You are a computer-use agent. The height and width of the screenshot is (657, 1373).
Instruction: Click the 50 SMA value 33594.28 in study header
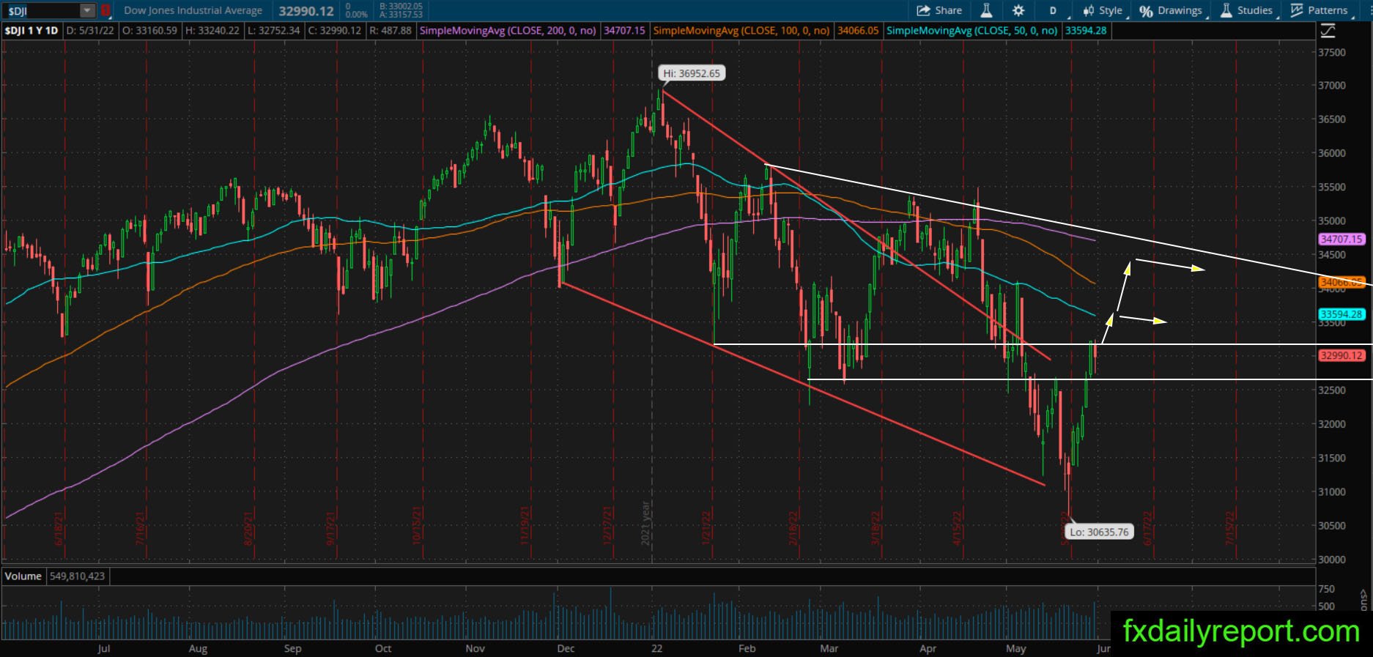pyautogui.click(x=1086, y=31)
